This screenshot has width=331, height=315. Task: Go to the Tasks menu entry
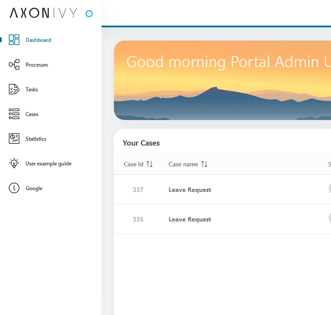coord(32,90)
